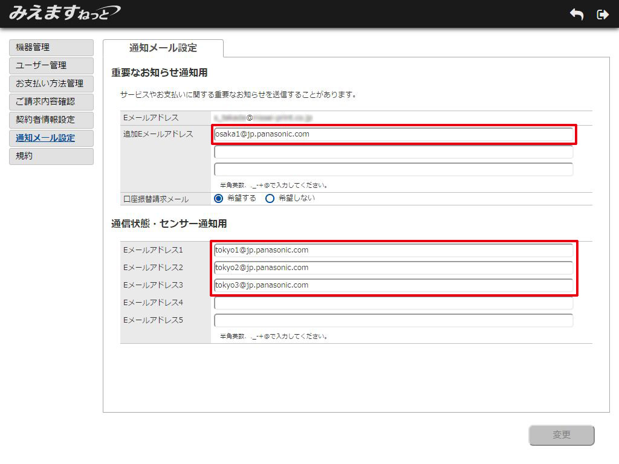619x464 pixels.
Task: Open ご請求内容確認 from sidebar
Action: click(51, 101)
